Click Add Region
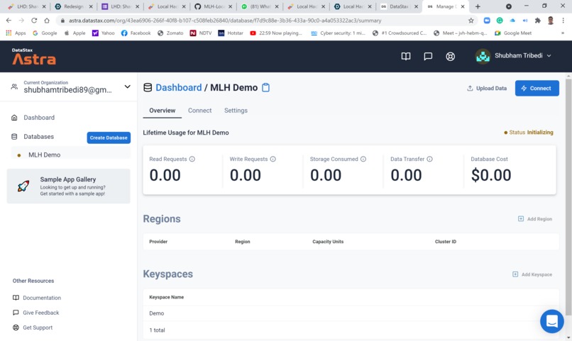 click(x=535, y=218)
